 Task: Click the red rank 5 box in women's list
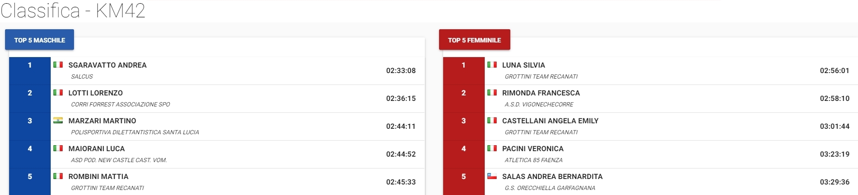(464, 182)
